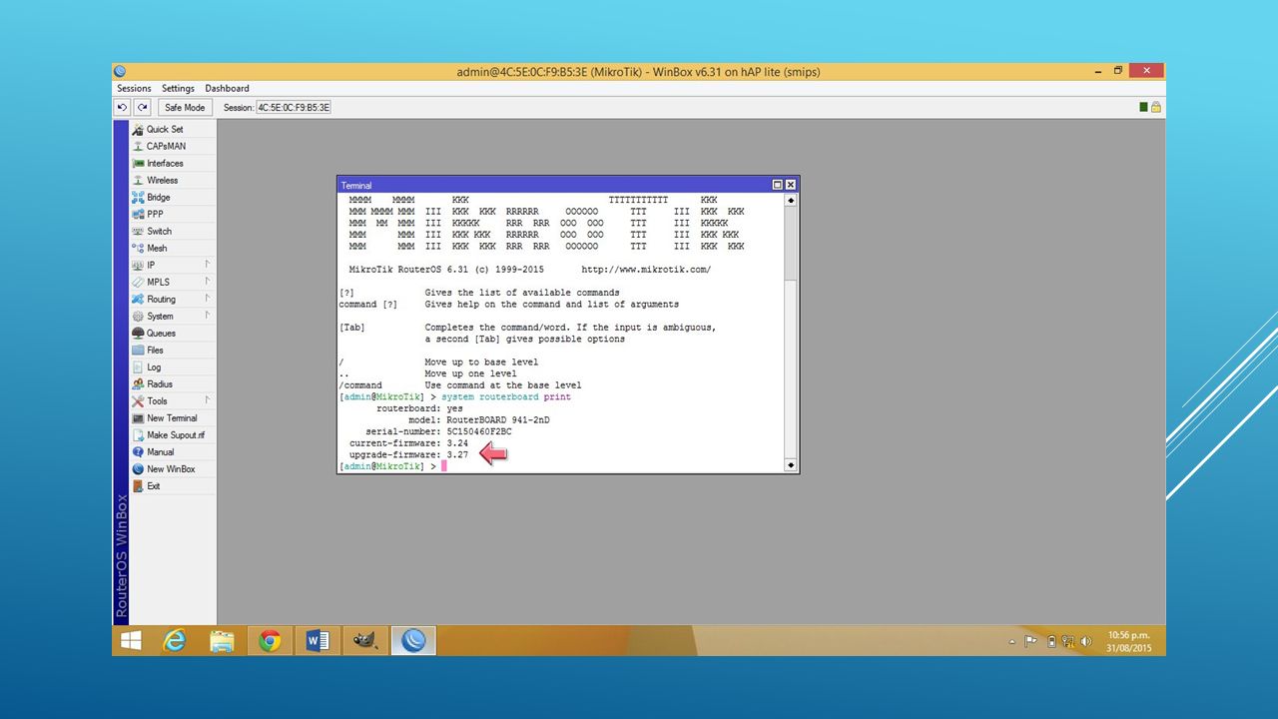This screenshot has height=719, width=1278.
Task: Click the Undo arrow in the toolbar
Action: pos(123,107)
